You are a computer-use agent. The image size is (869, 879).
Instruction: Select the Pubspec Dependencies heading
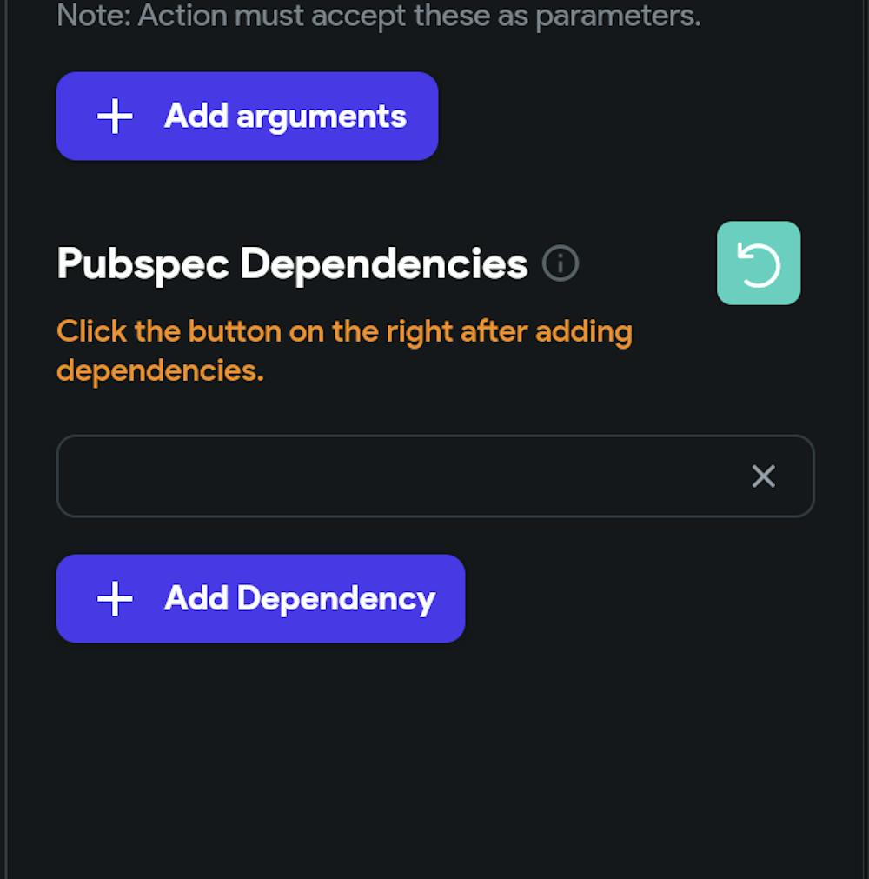(291, 263)
